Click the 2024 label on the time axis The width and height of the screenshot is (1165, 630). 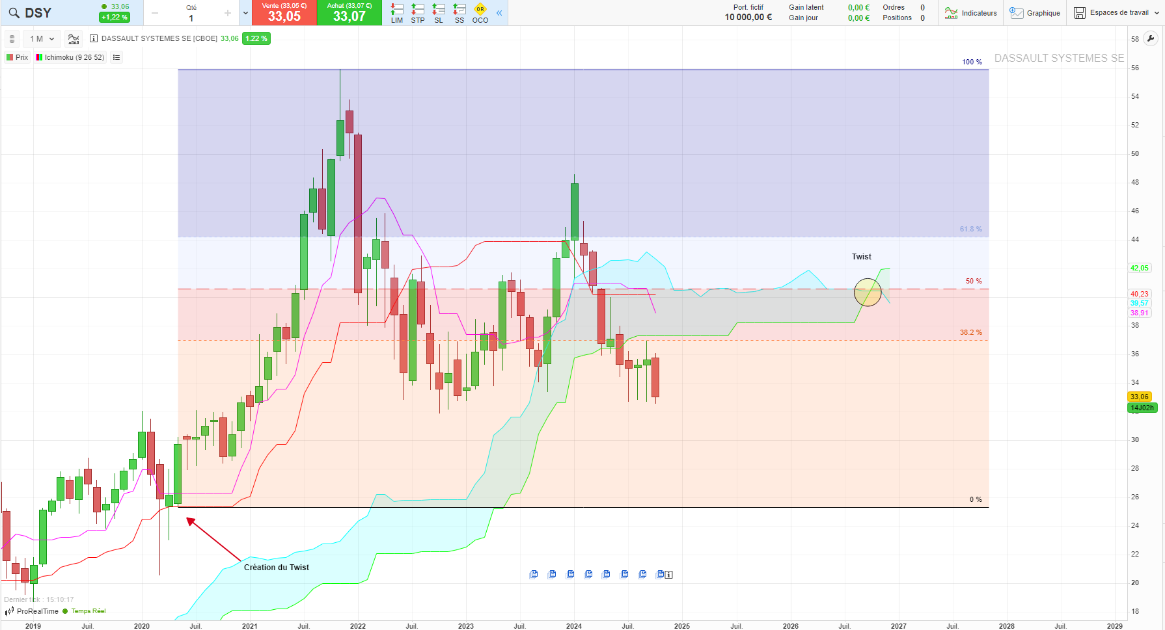pyautogui.click(x=574, y=626)
